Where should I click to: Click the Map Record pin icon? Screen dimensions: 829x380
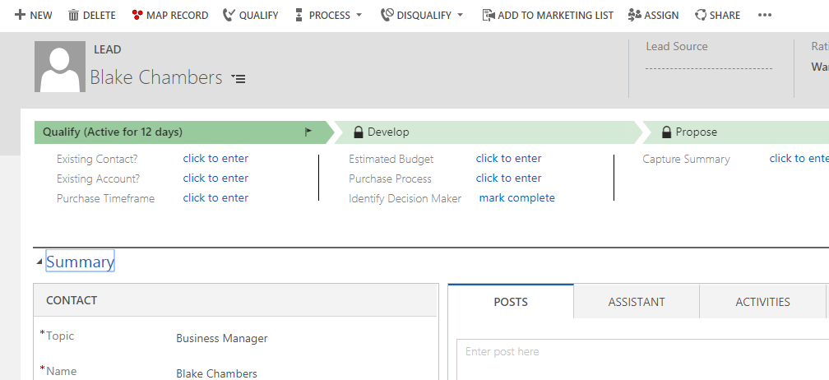click(137, 16)
